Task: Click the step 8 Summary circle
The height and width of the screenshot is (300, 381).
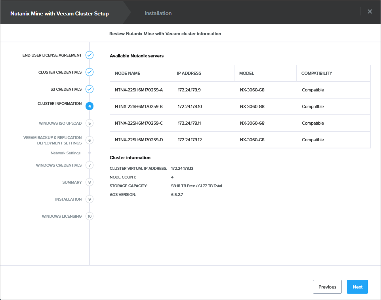Action: 90,182
